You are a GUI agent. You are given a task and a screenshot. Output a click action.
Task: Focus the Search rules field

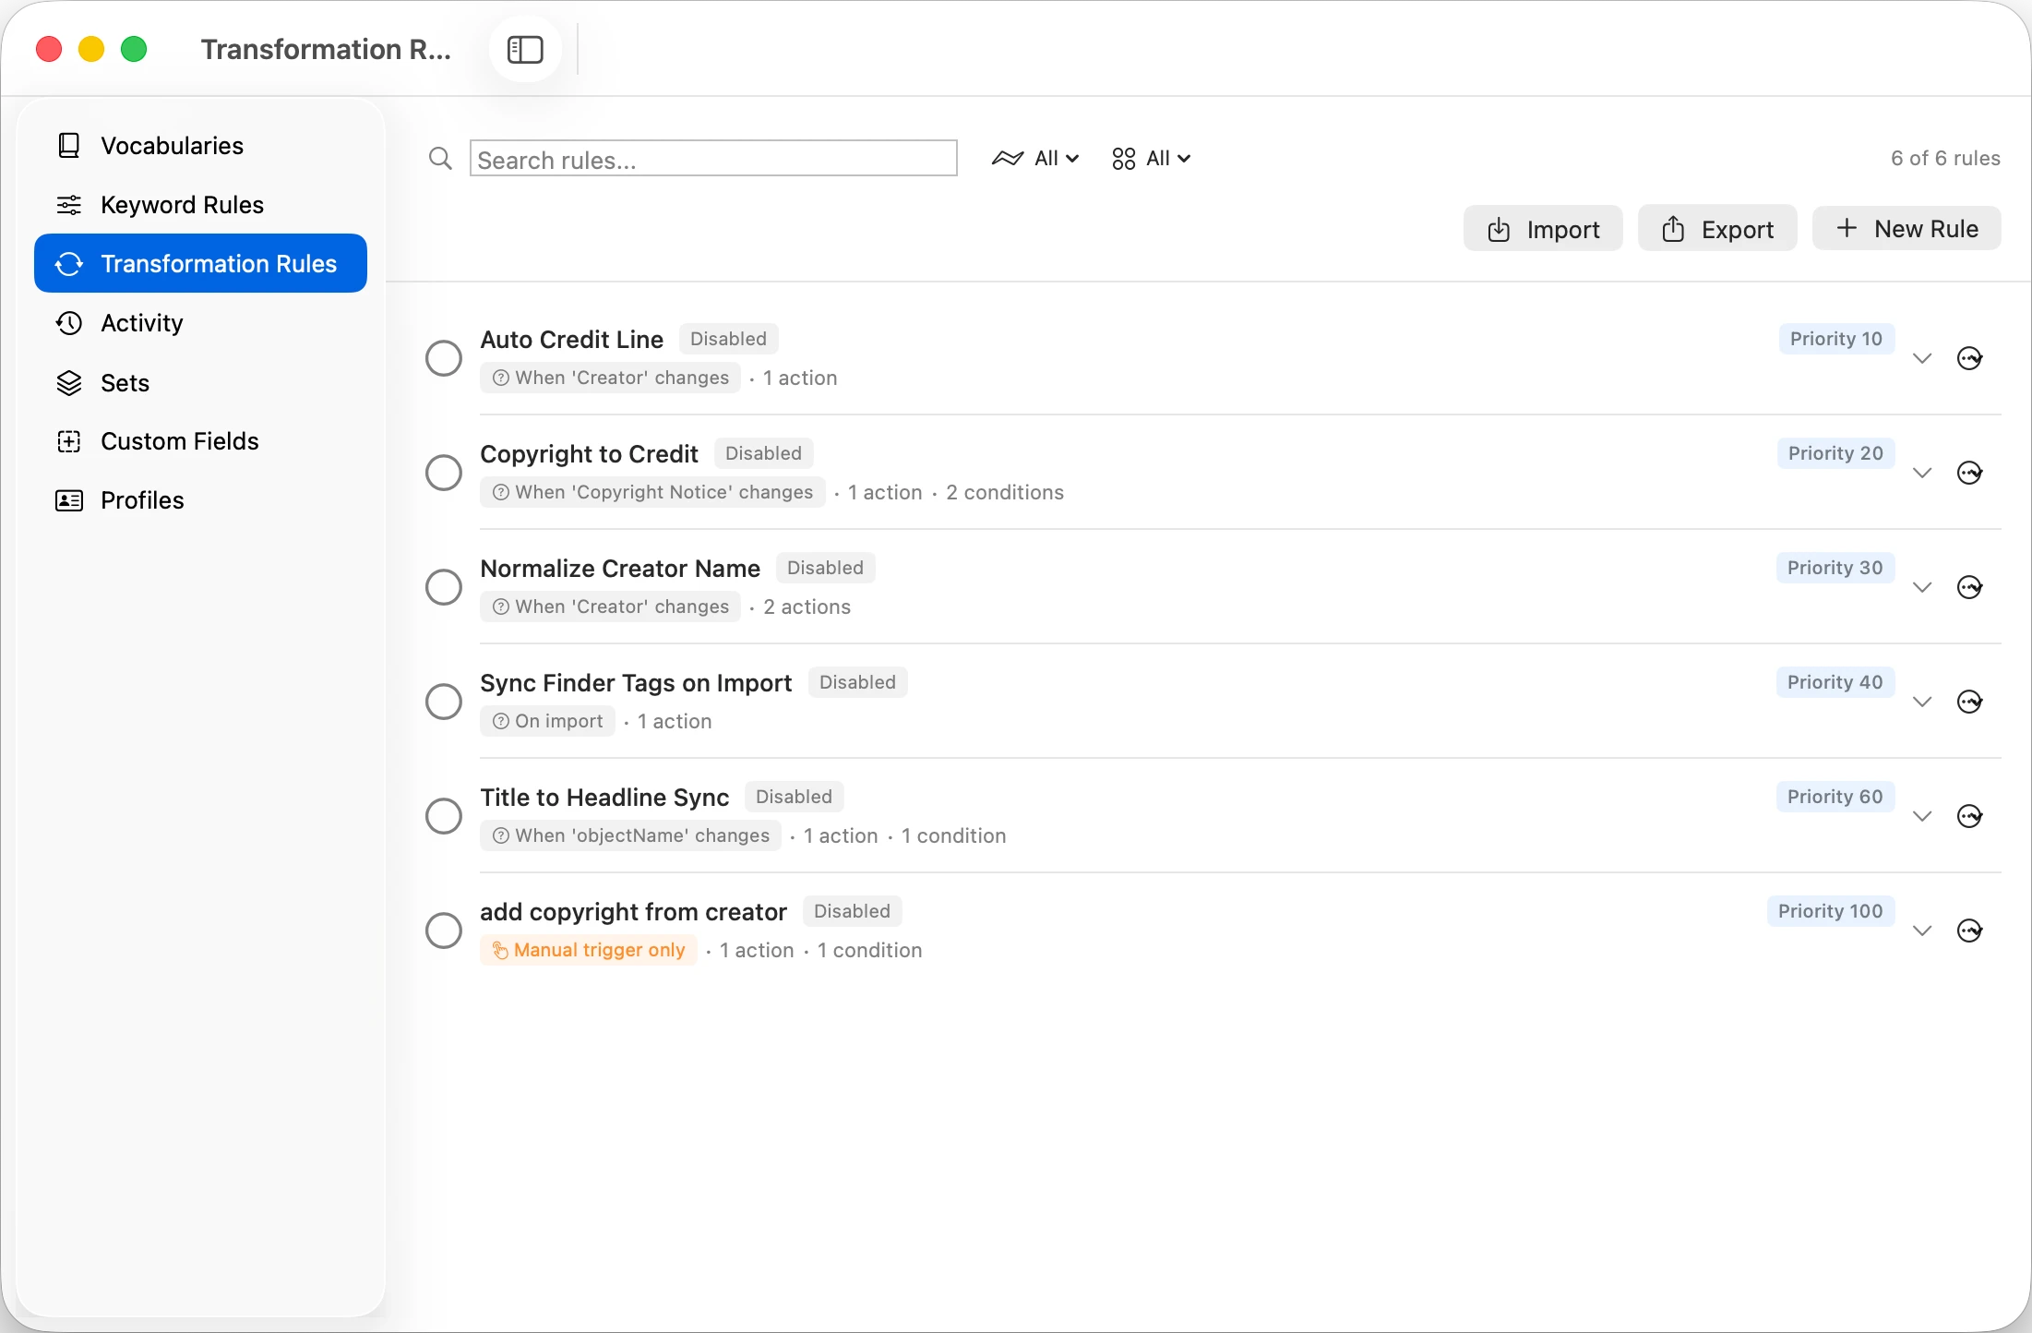point(713,159)
